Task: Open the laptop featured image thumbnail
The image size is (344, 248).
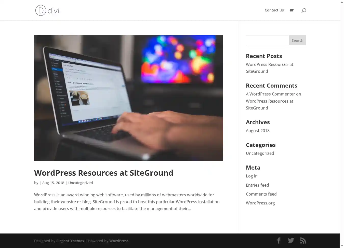Action: pyautogui.click(x=128, y=98)
